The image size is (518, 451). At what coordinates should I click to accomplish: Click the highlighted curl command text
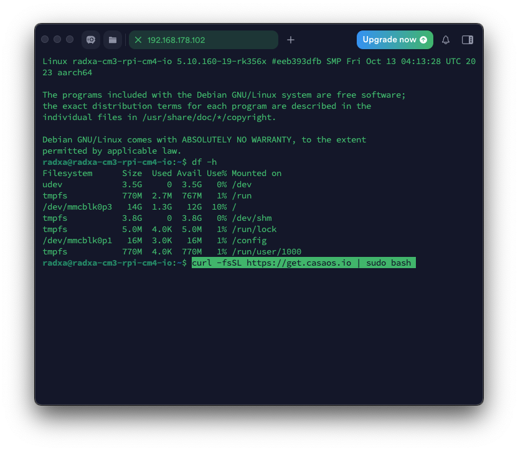coord(304,263)
